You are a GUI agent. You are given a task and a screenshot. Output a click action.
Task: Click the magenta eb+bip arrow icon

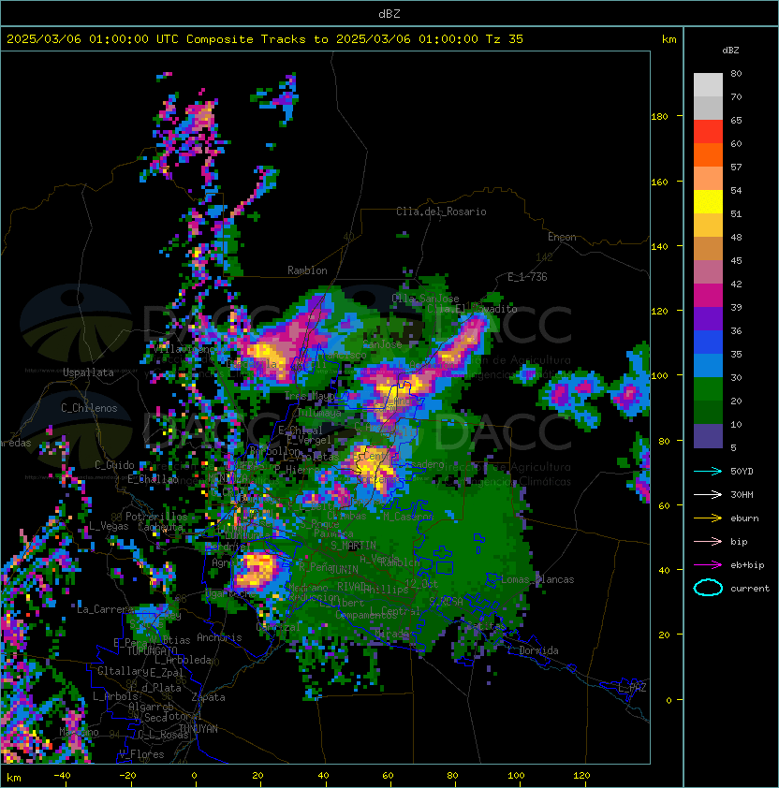[x=708, y=565]
